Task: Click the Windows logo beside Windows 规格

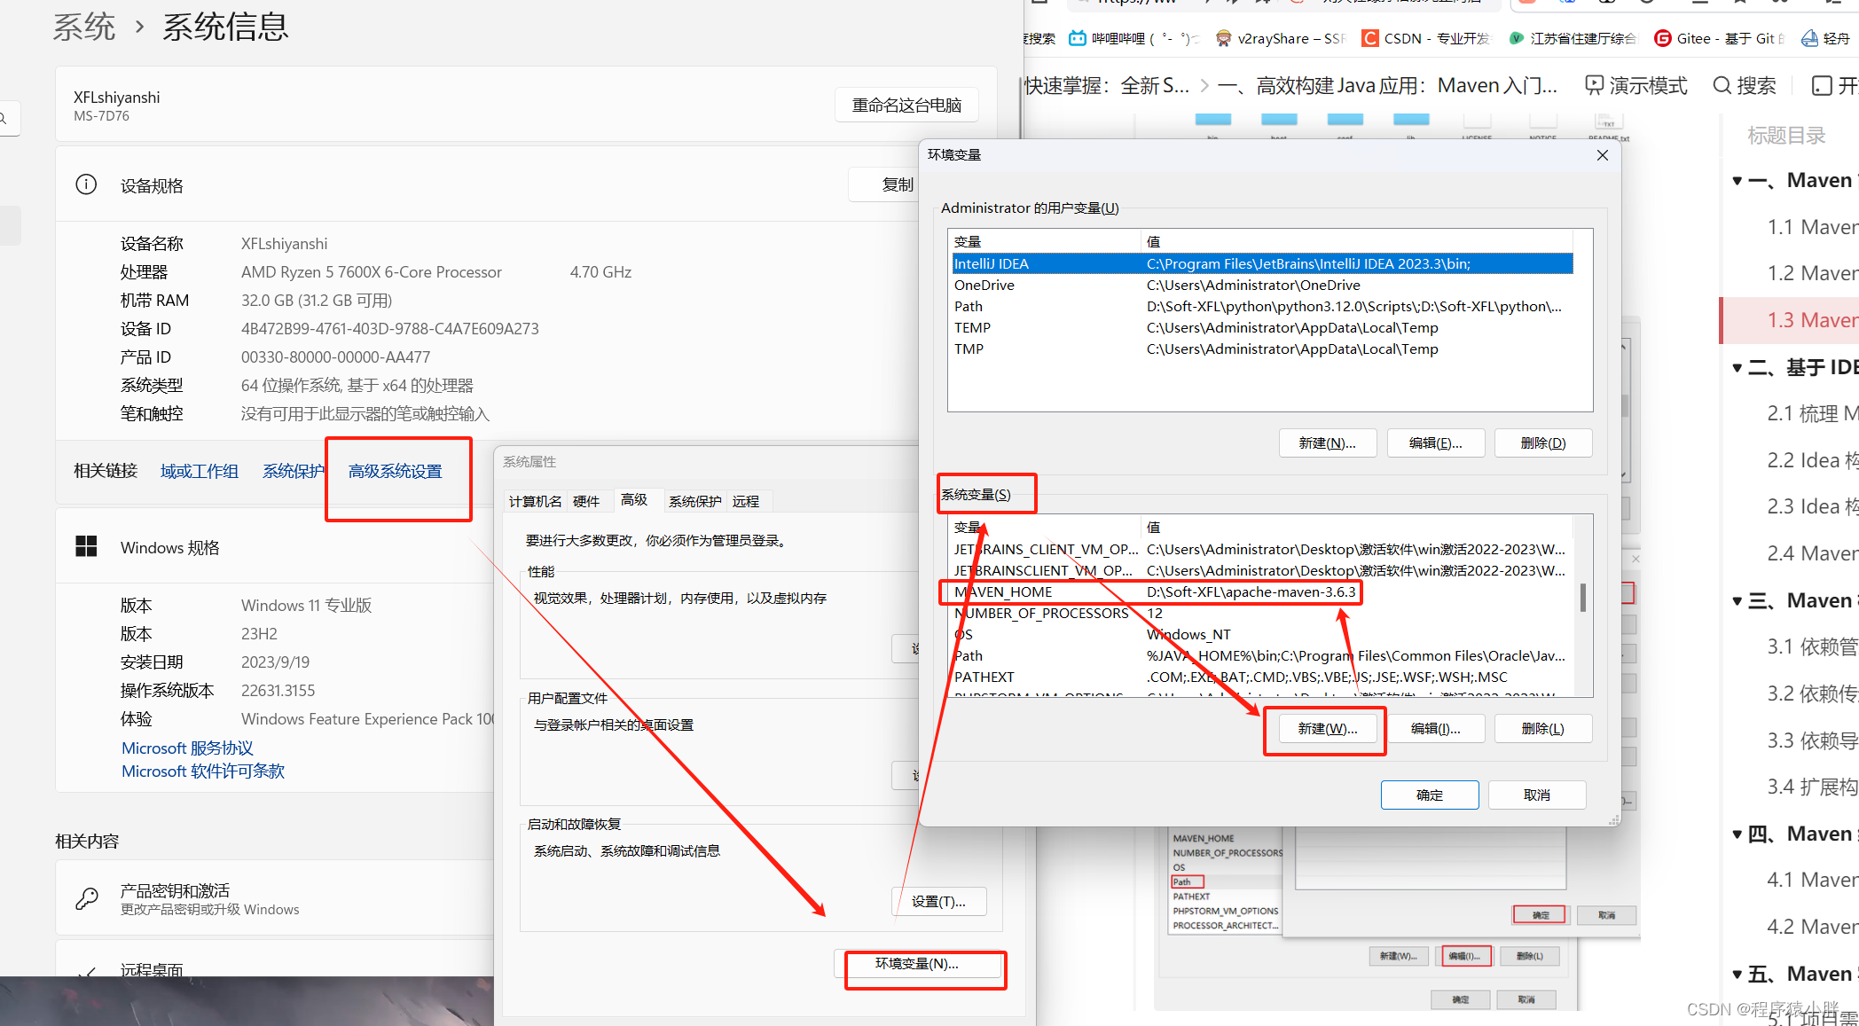Action: click(86, 546)
